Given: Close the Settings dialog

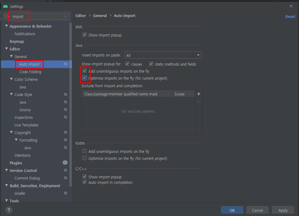Looking at the screenshot, I should [x=291, y=6].
